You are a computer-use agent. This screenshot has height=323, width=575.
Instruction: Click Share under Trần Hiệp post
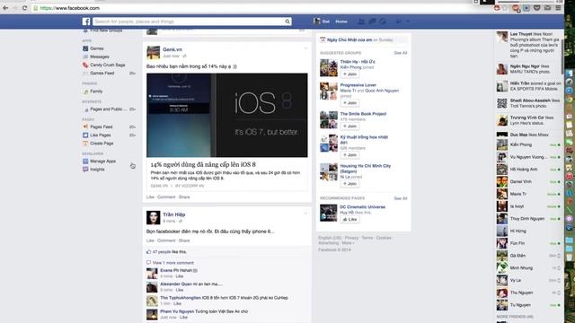[x=184, y=240]
